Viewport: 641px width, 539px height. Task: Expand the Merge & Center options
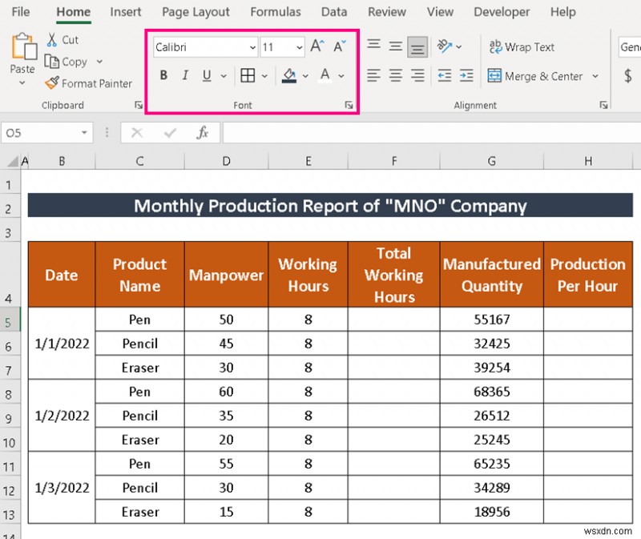click(595, 76)
